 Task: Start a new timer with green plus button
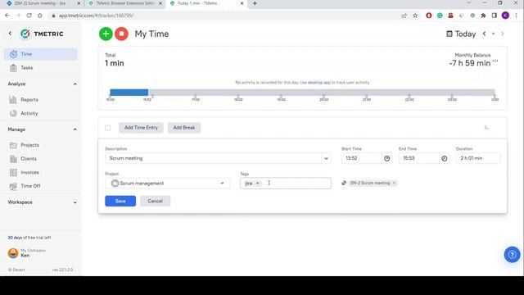(106, 34)
